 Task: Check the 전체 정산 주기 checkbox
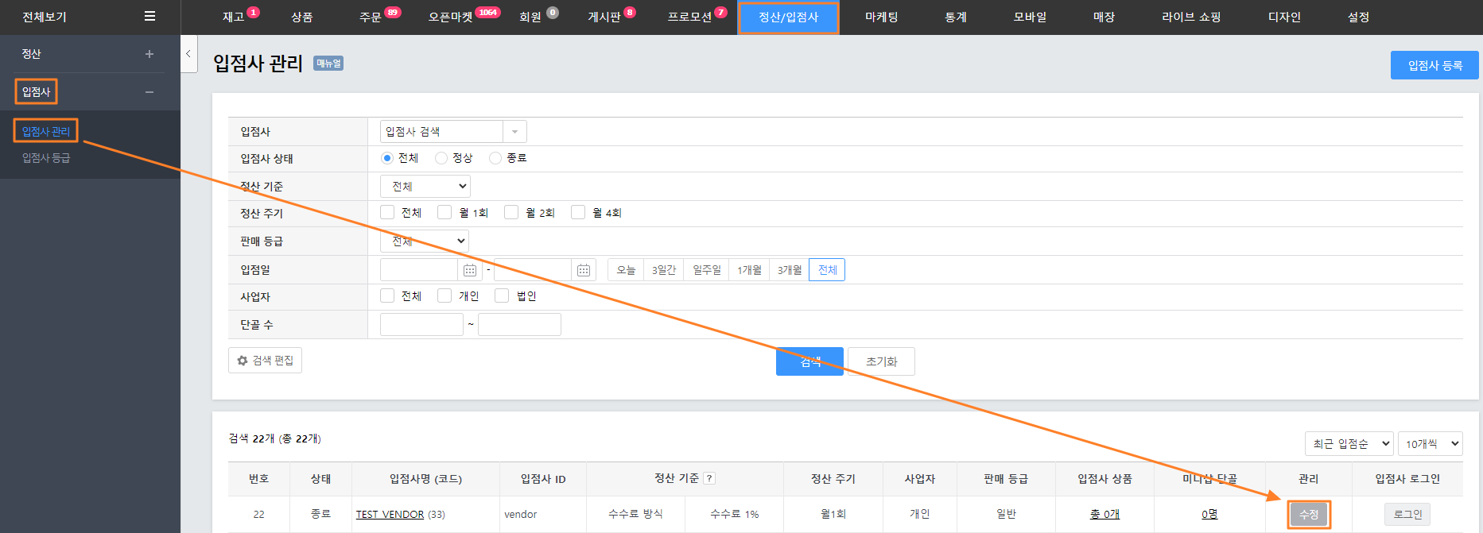[x=387, y=212]
